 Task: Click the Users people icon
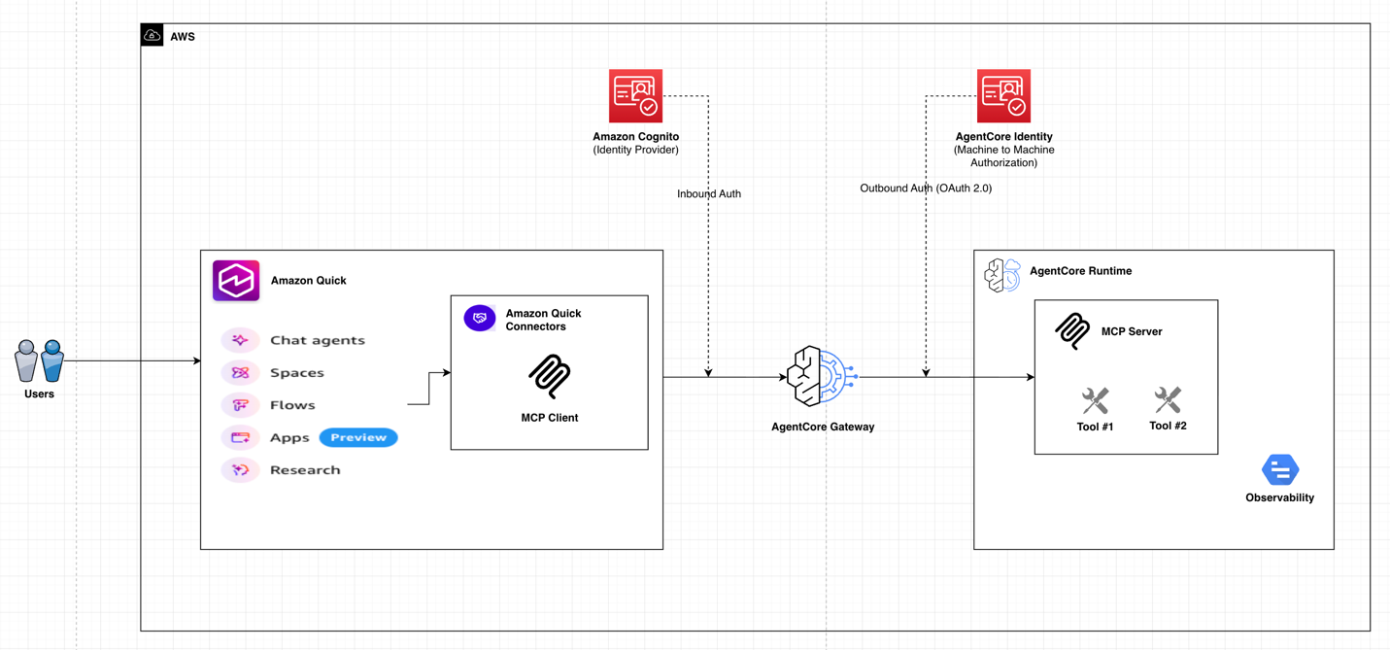[x=40, y=360]
